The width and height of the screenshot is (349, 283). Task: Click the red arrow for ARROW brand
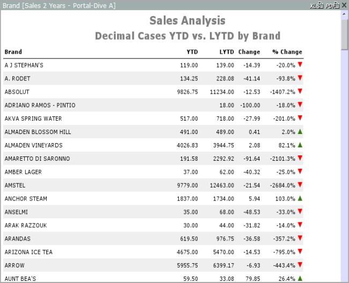point(300,265)
